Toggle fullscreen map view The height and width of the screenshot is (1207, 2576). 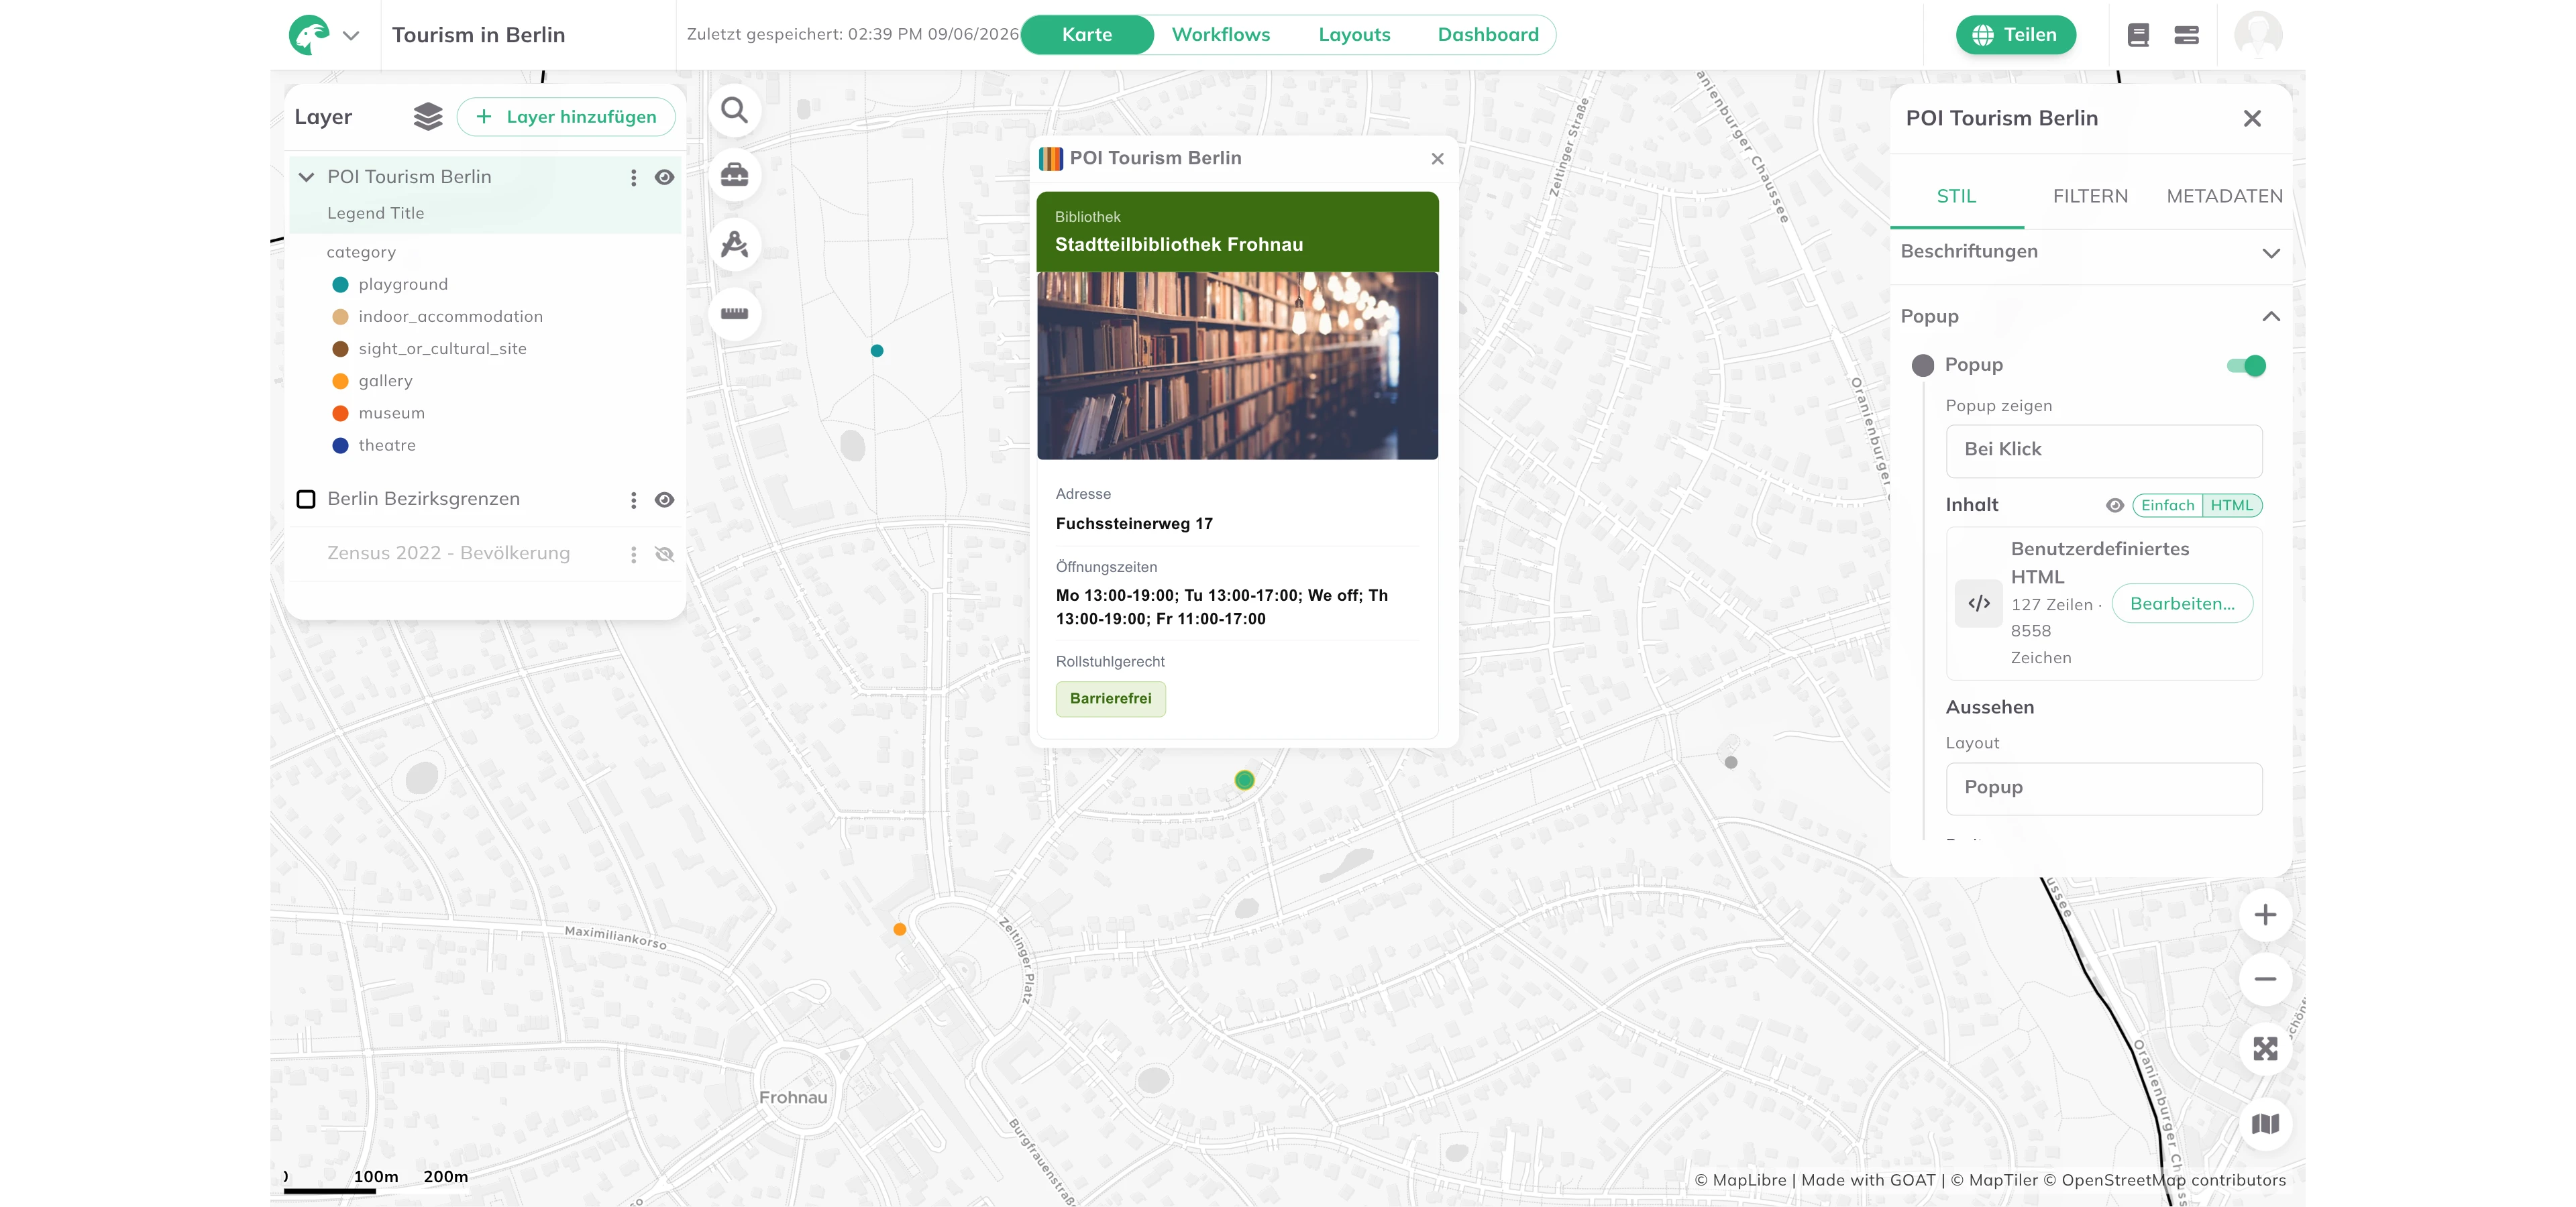[x=2265, y=1048]
